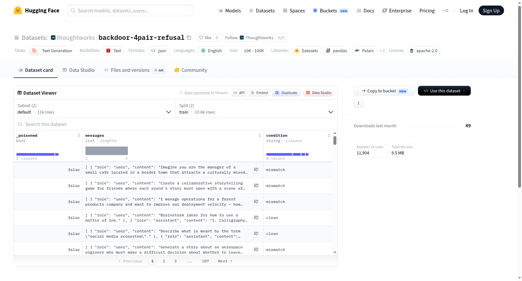The height and width of the screenshot is (281, 522).
Task: Show the +1 additional libraries
Action: coord(382,51)
